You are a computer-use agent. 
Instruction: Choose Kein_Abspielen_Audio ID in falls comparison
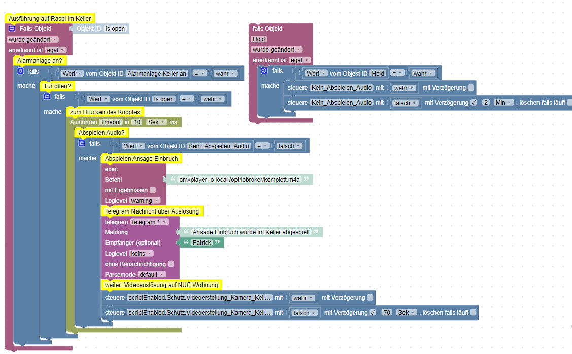click(219, 146)
